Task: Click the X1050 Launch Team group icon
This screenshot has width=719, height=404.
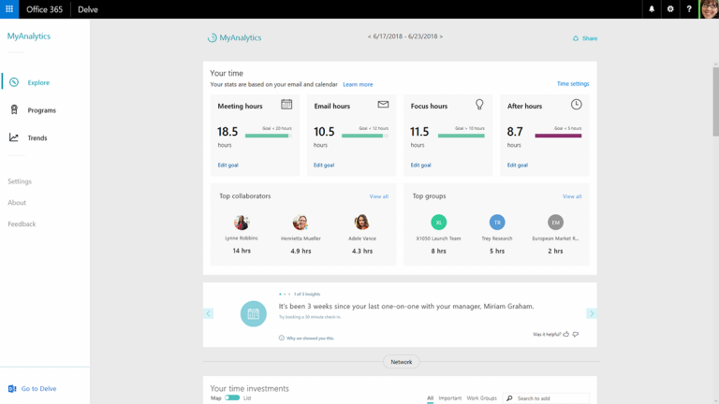Action: [439, 223]
